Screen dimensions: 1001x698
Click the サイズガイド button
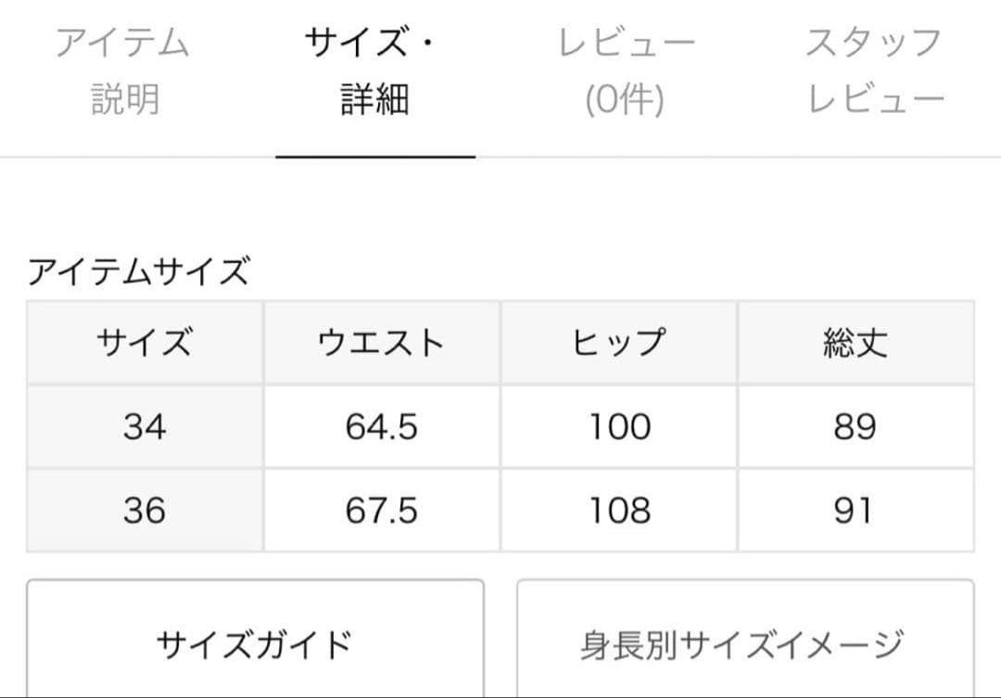[x=255, y=641]
